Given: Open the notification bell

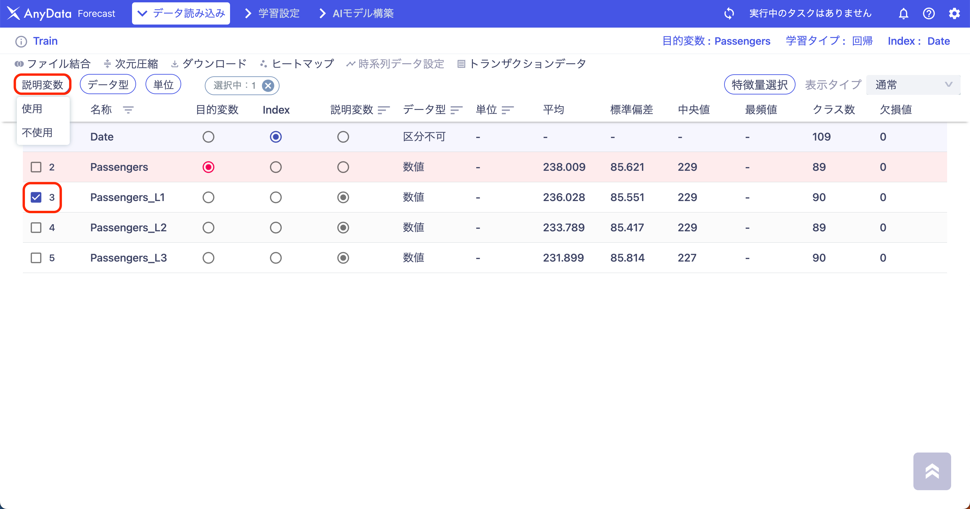Looking at the screenshot, I should [x=903, y=13].
